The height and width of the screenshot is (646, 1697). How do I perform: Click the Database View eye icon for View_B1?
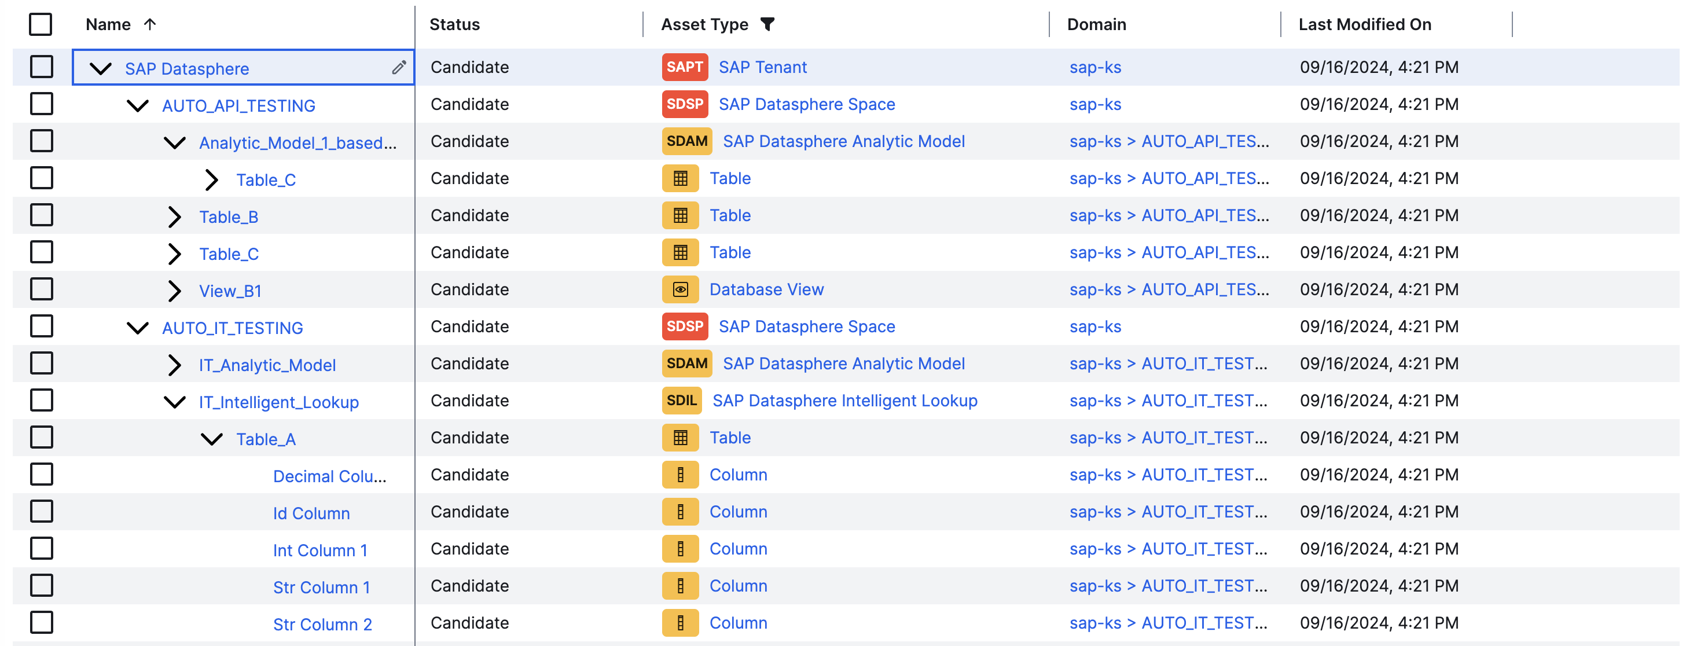pos(680,289)
